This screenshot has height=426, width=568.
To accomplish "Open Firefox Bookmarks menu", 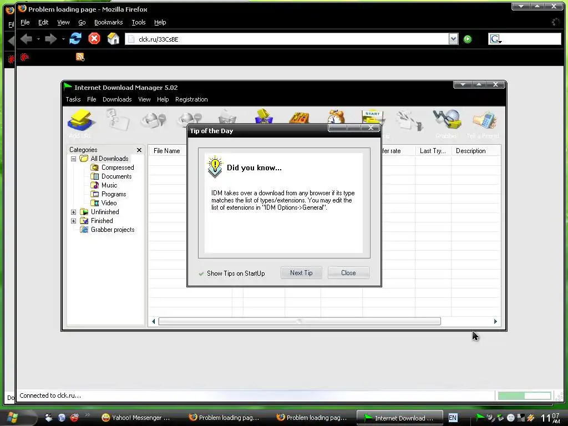I will (108, 22).
